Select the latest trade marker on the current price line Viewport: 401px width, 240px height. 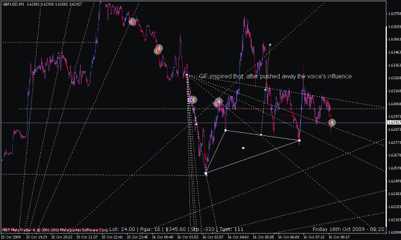tap(332, 123)
